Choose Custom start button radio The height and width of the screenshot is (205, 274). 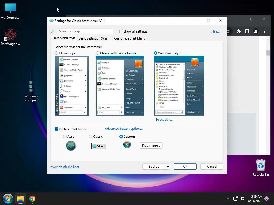tap(121, 137)
